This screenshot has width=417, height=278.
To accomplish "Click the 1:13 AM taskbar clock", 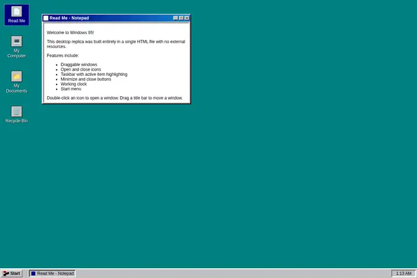I will [404, 273].
